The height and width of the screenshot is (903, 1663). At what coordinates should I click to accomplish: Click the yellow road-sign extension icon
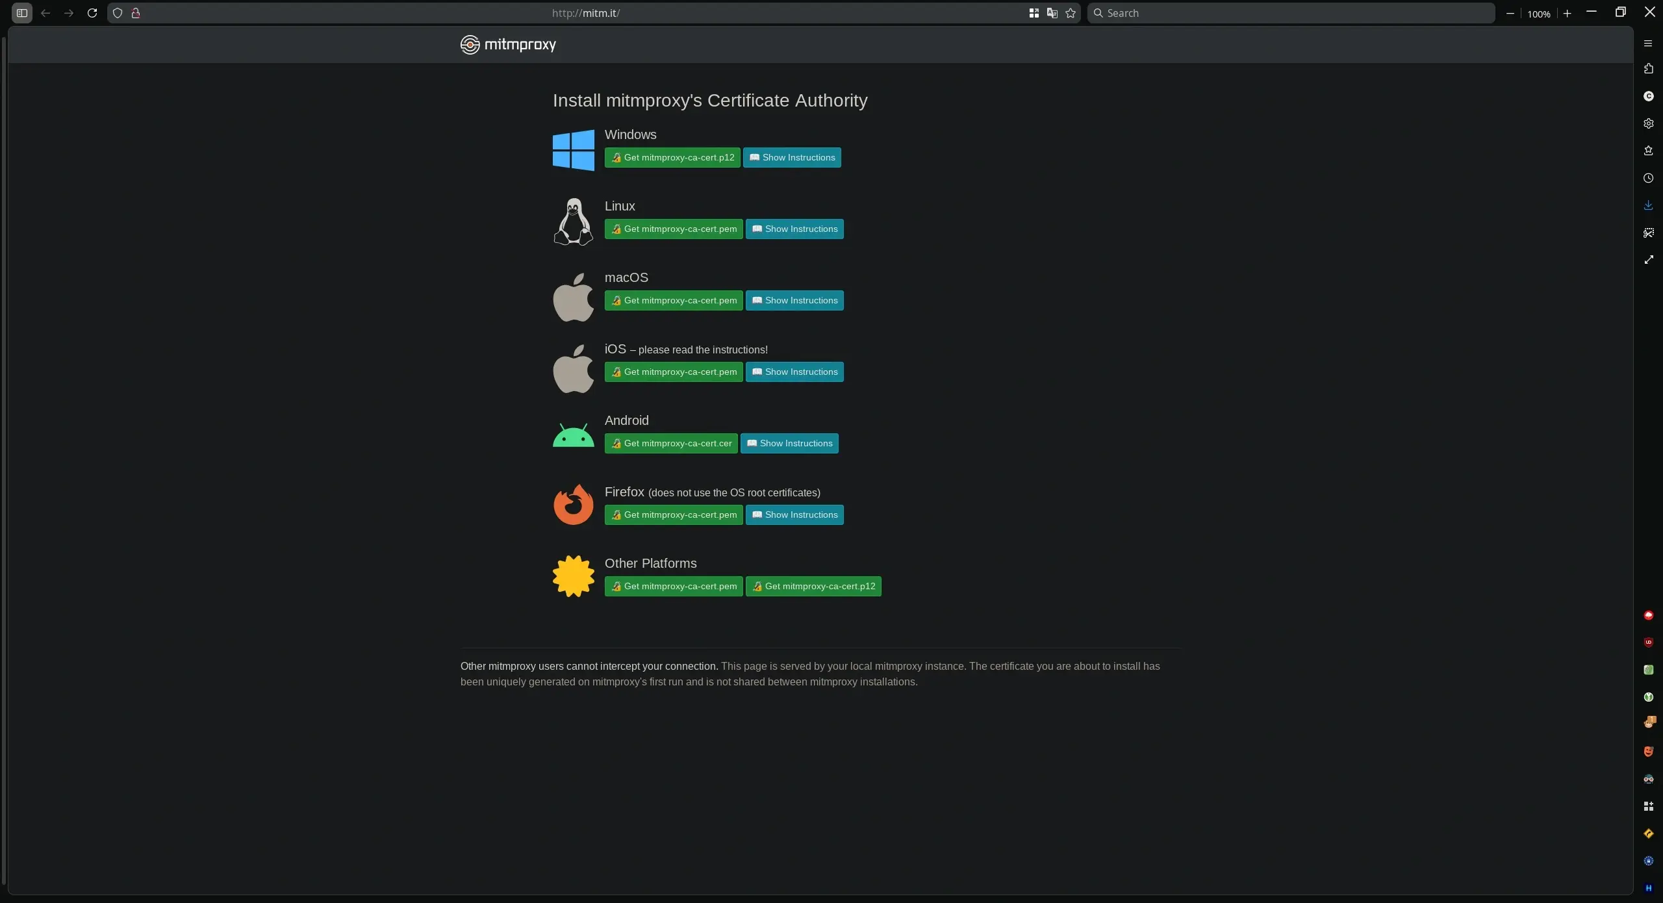(x=1648, y=833)
